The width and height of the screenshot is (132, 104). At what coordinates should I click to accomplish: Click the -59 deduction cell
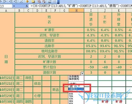(x=91, y=67)
